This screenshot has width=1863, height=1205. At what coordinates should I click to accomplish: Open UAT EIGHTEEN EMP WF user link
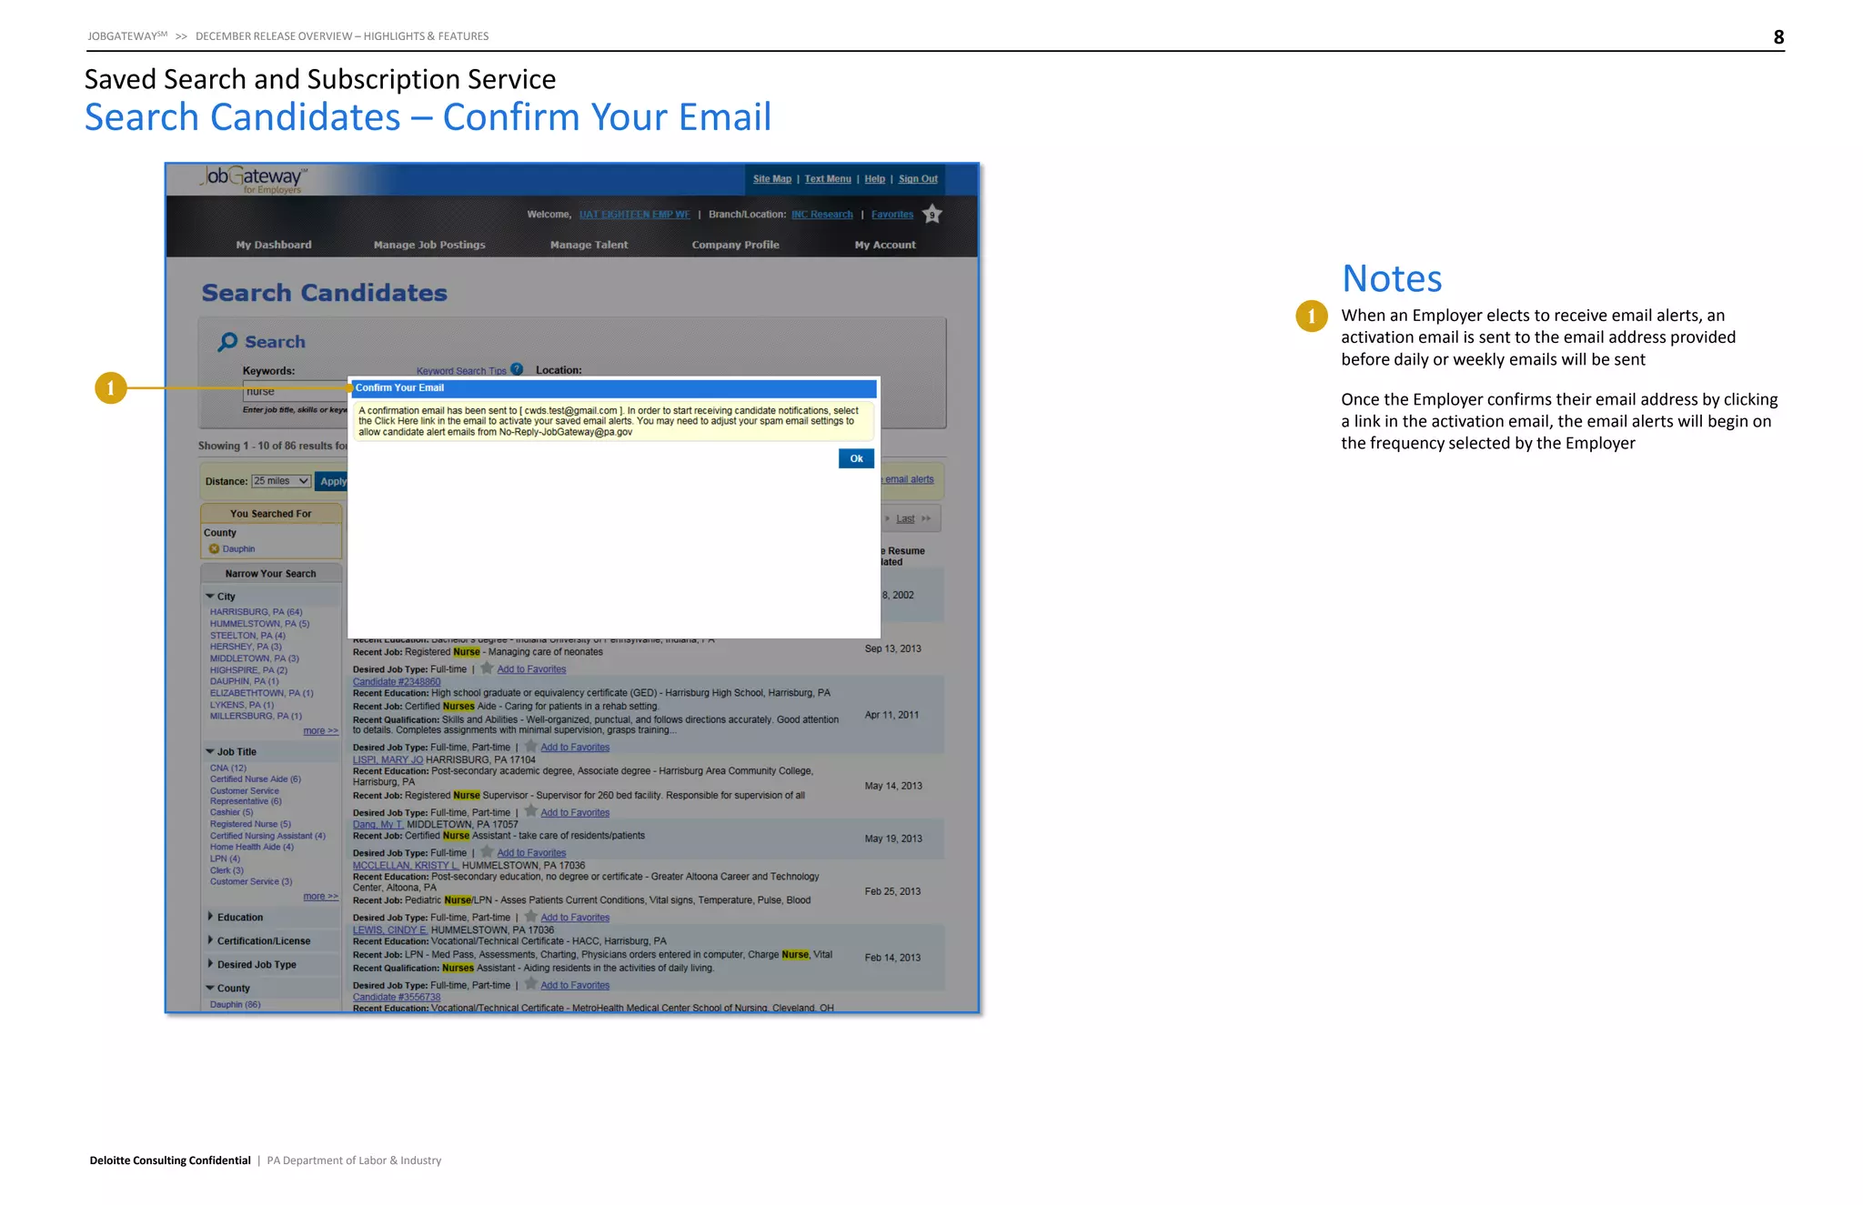(634, 215)
